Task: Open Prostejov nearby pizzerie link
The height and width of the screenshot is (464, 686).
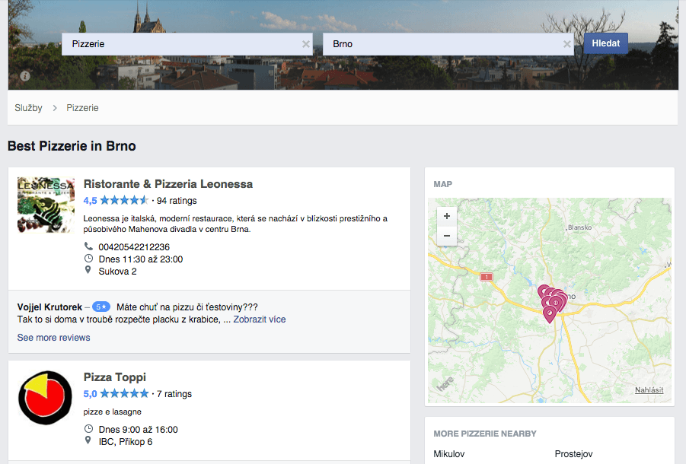Action: click(573, 454)
